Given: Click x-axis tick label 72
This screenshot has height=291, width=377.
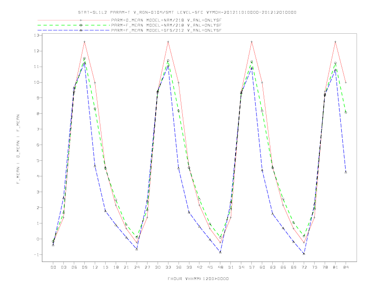Looking at the screenshot, I should (x=304, y=267).
